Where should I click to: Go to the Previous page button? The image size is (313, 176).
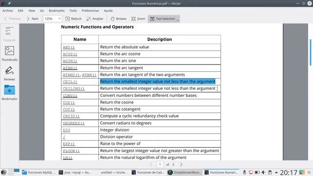13,19
